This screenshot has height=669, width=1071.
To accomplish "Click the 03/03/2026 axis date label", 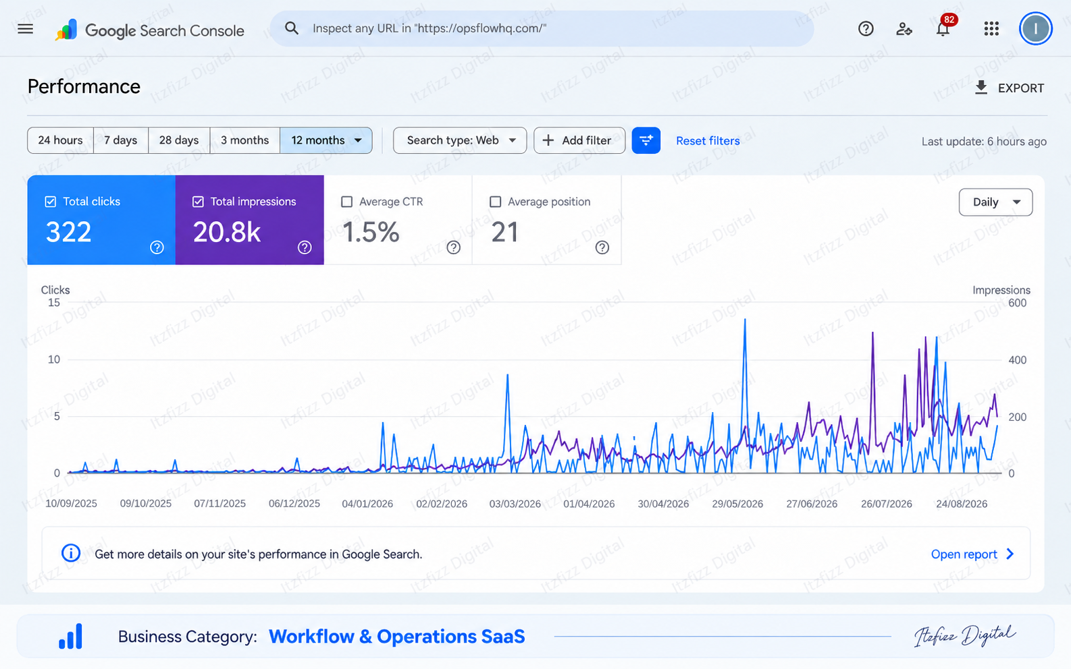I will pos(515,504).
